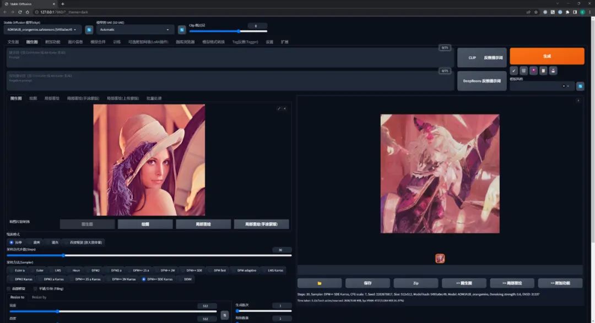Select the LMS Karras sampler
The image size is (595, 323).
273,270
